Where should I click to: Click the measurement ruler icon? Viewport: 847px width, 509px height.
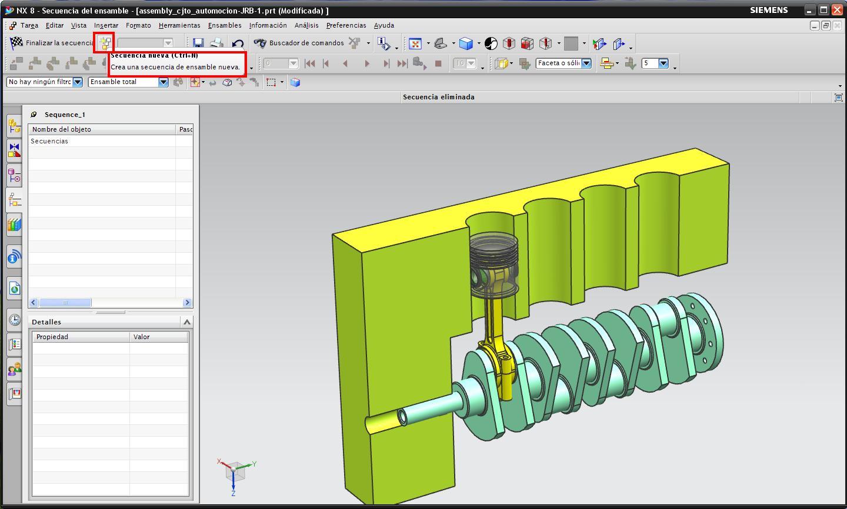(606, 63)
